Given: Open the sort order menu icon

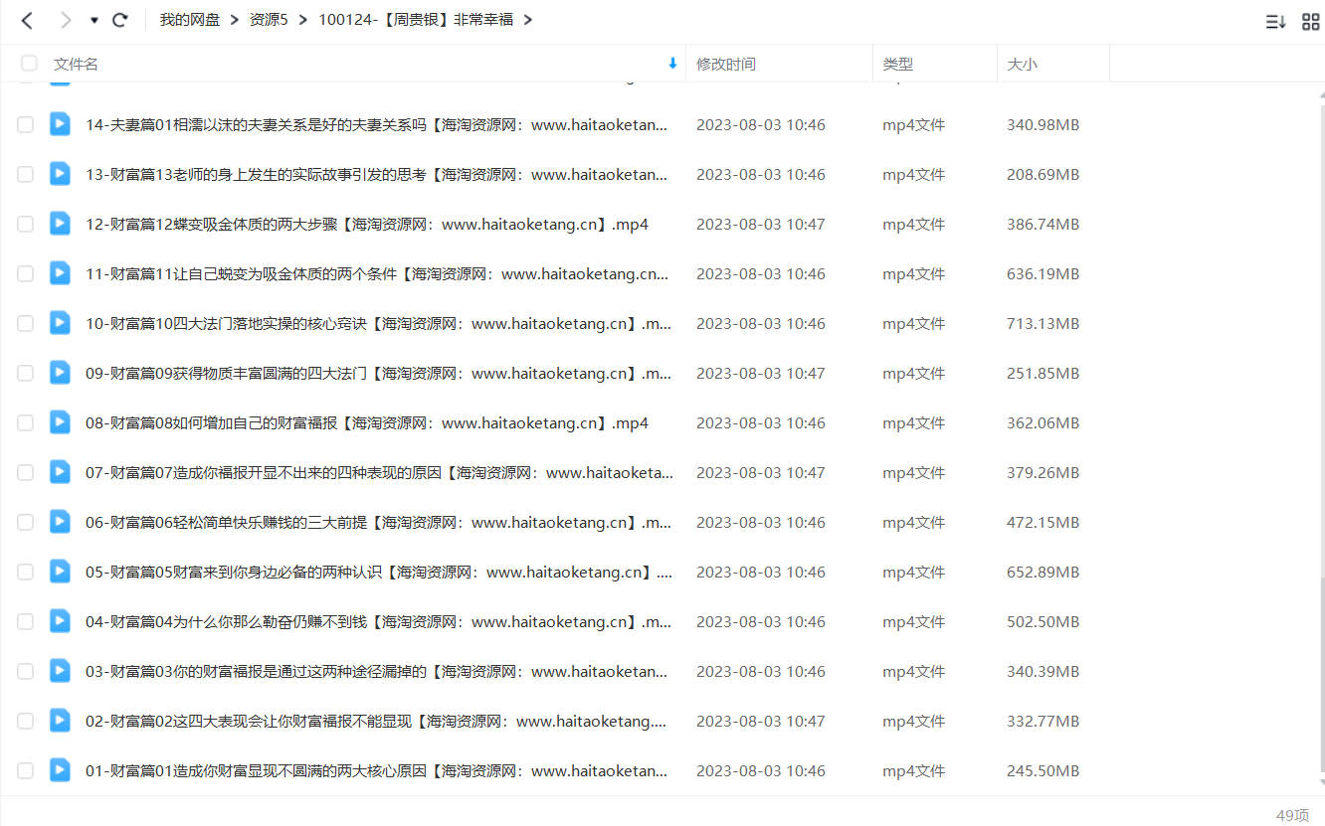Looking at the screenshot, I should pyautogui.click(x=1275, y=21).
